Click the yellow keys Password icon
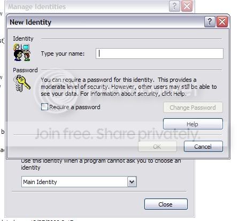Viewport: 239px width, 221px height. 22,83
